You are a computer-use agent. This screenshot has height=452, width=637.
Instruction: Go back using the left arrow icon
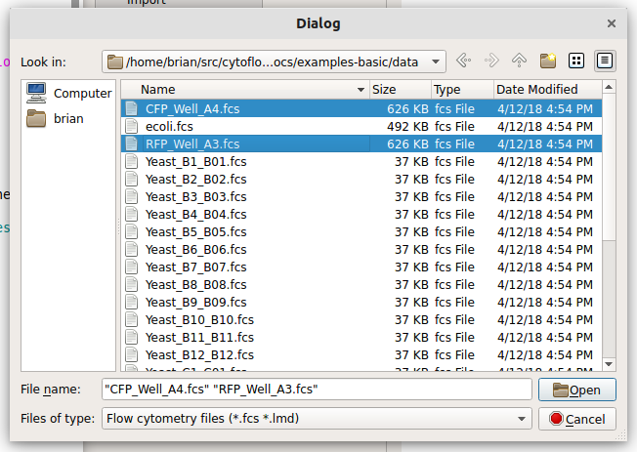[x=463, y=61]
